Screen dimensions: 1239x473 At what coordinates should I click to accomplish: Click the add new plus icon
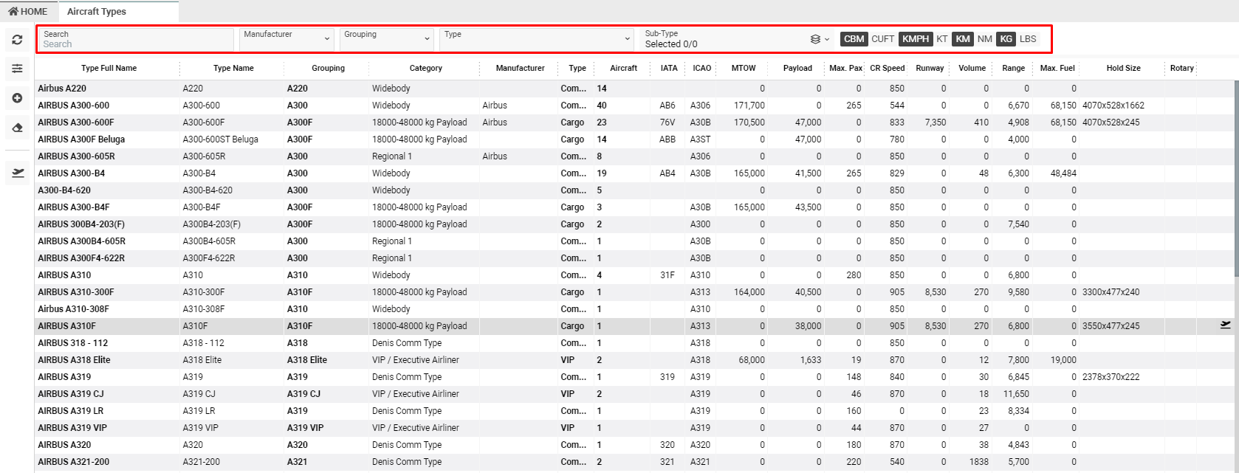pos(17,98)
